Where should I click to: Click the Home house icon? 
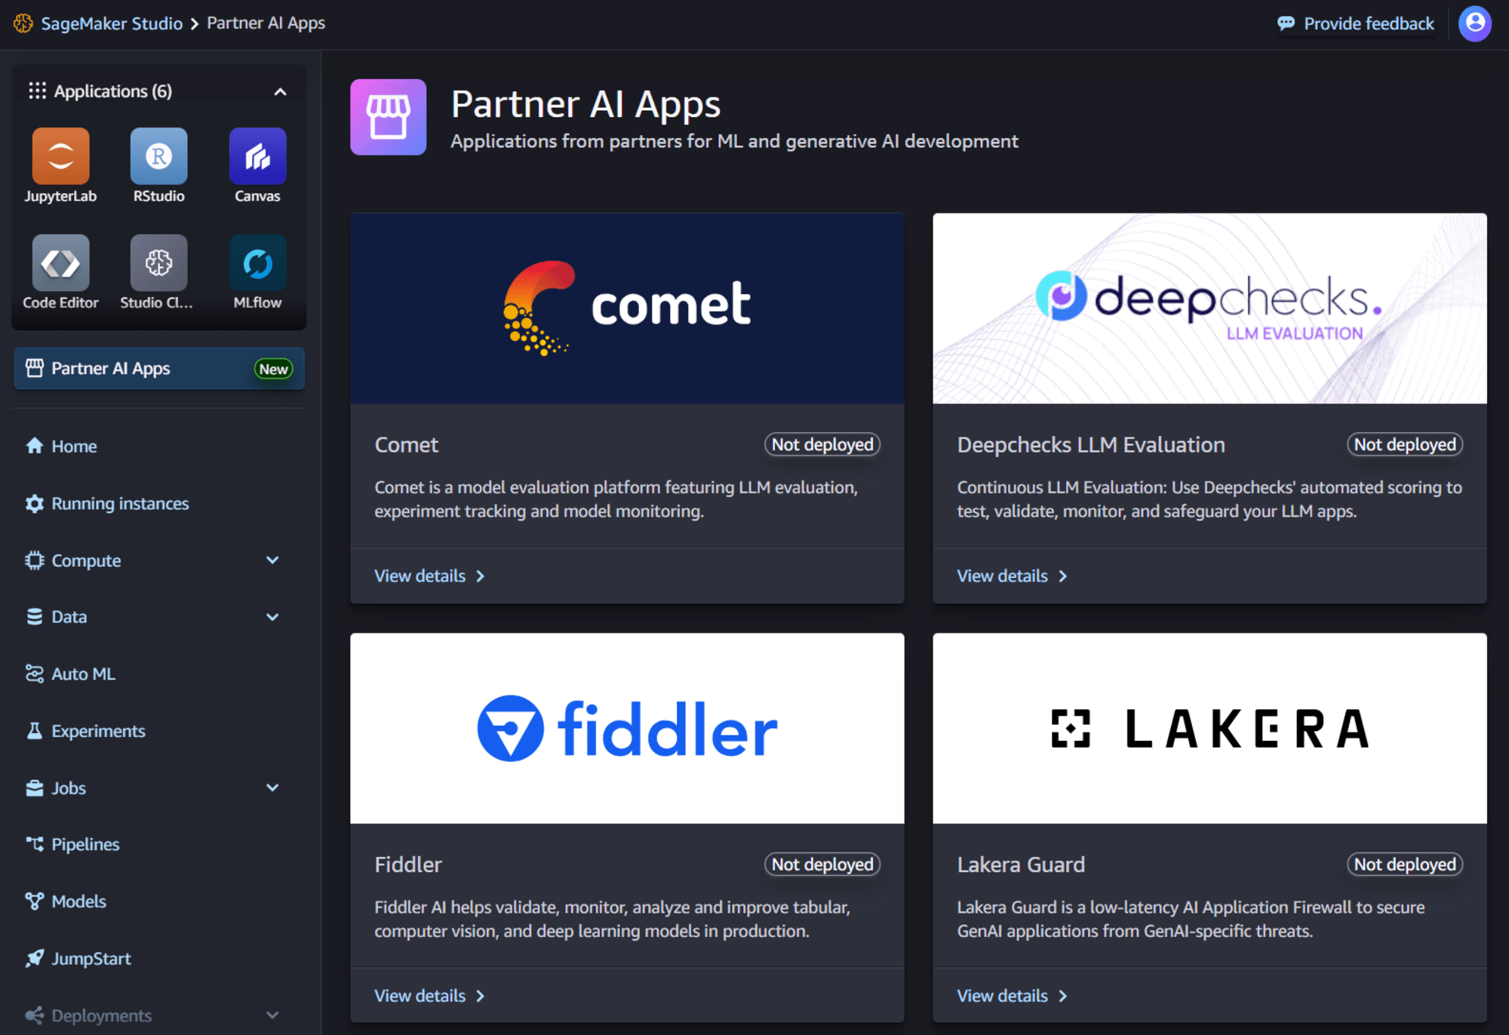(35, 446)
